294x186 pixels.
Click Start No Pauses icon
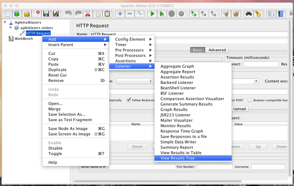pyautogui.click(x=162, y=14)
